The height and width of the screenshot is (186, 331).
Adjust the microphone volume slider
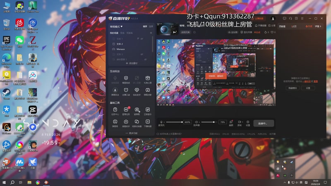click(174, 122)
